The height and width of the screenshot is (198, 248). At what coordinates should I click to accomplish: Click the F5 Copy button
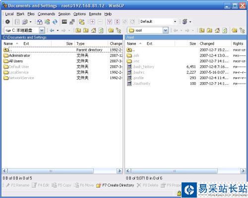click(x=62, y=185)
